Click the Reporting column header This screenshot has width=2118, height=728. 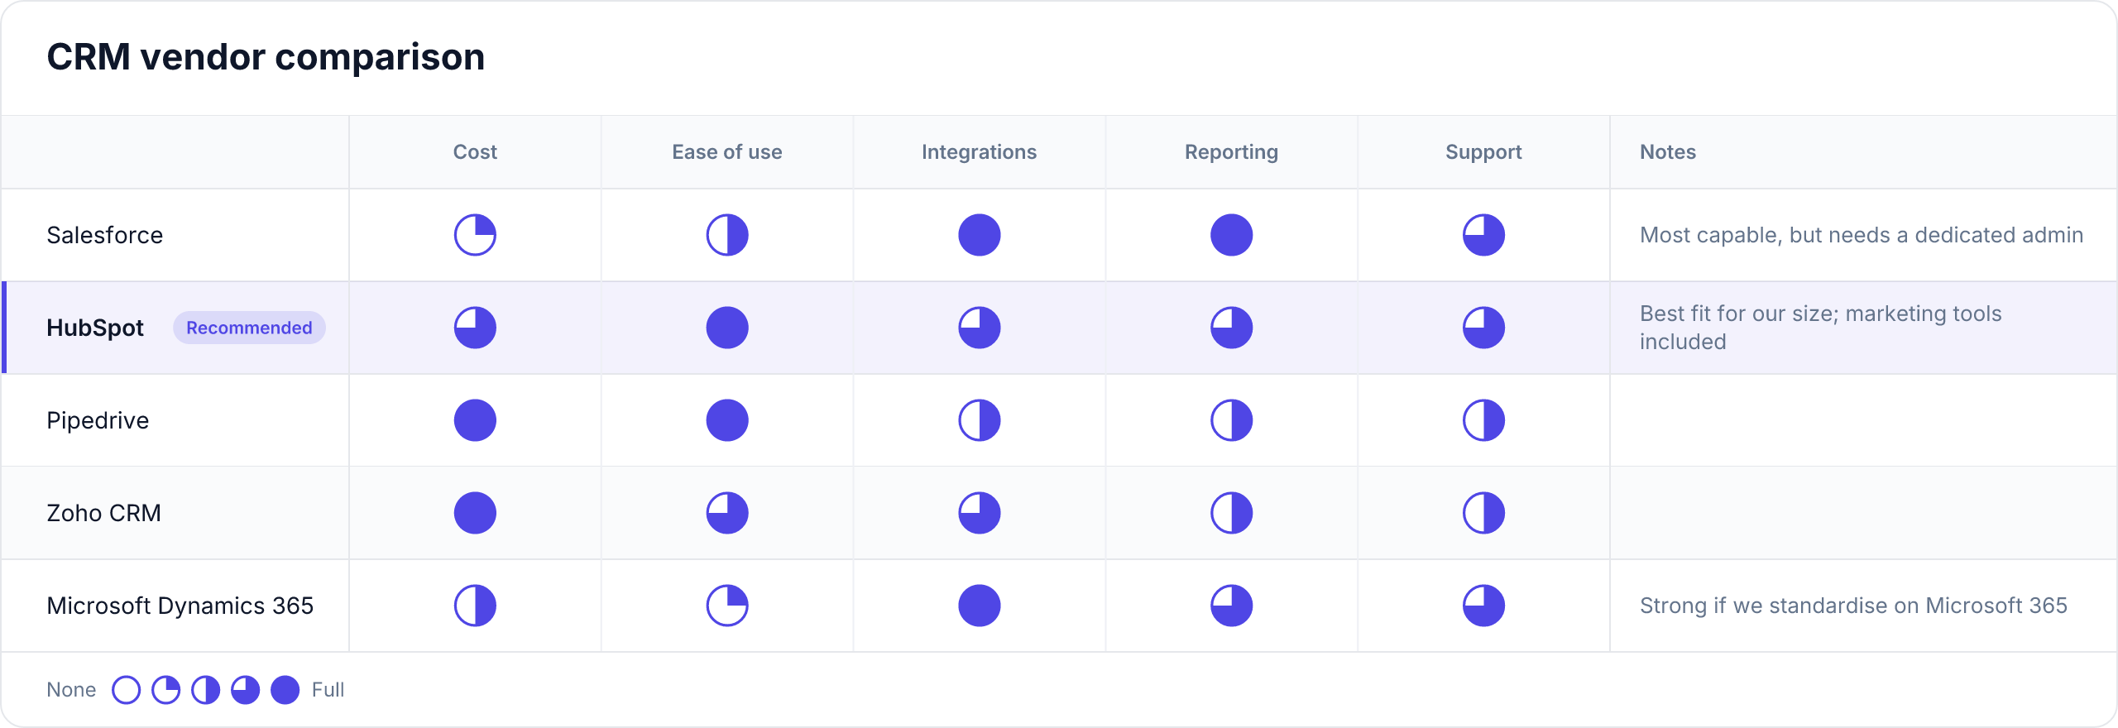tap(1232, 152)
